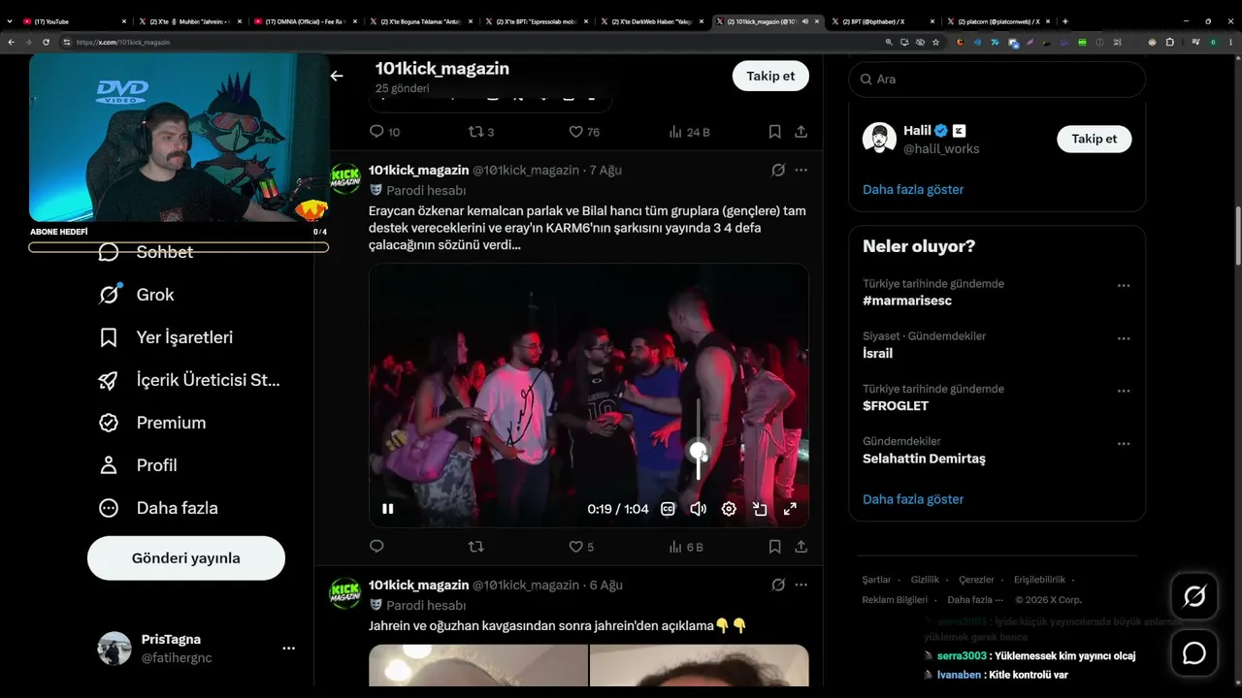Screen dimensions: 1242x698
Task: Open Grok action on the 6 Ağu post
Action: coord(778,585)
